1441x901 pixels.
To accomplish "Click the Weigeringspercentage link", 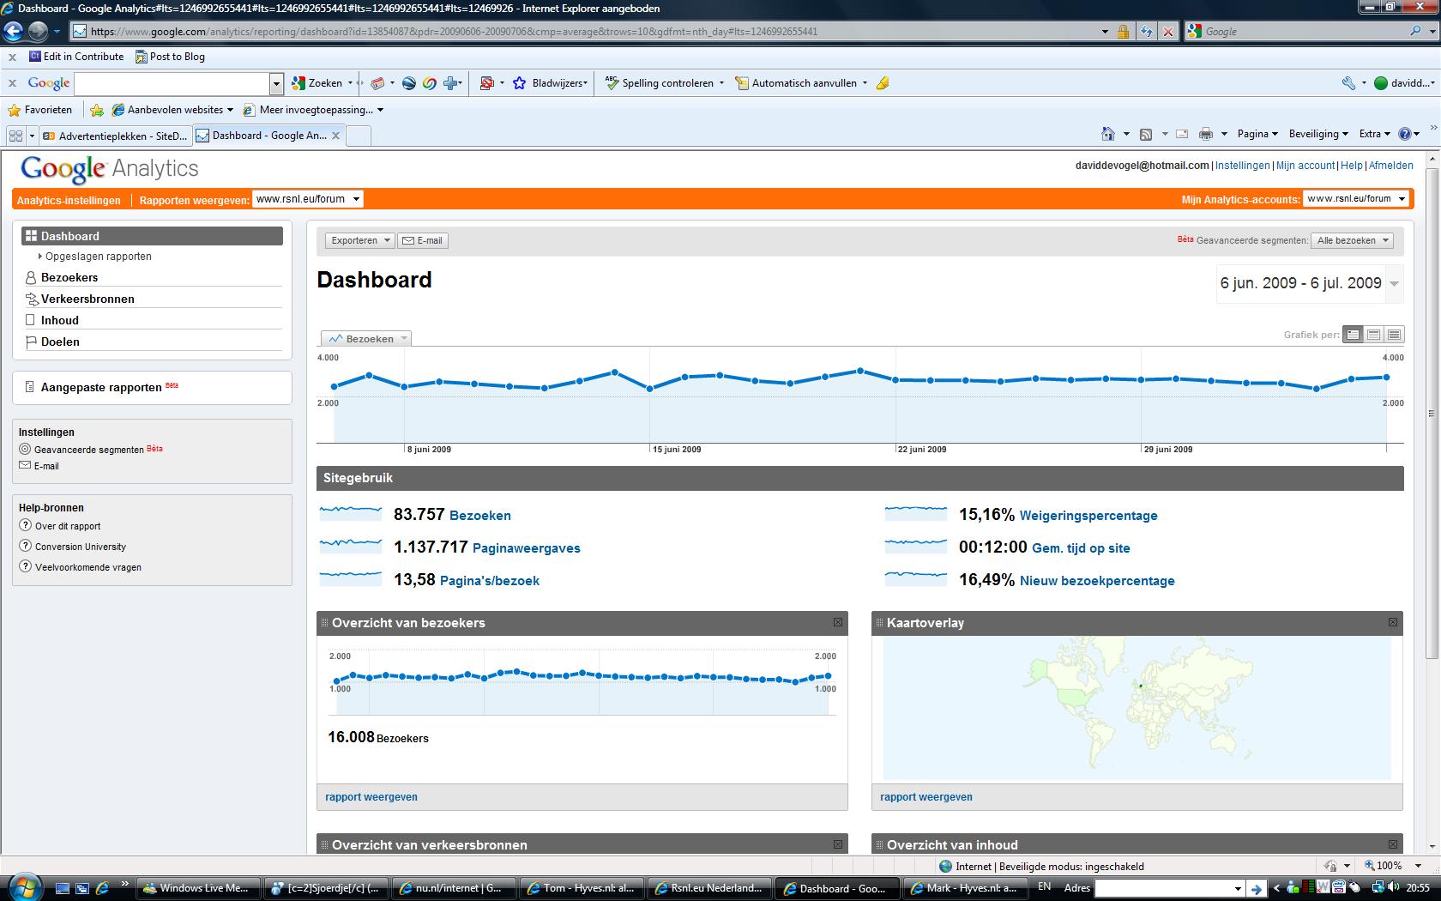I will pos(1088,516).
